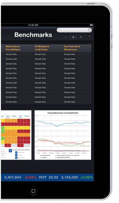Select the smallest font size A
Viewport: 119px width, 203px height.
[66, 37]
